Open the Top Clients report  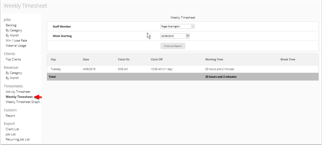(13, 60)
